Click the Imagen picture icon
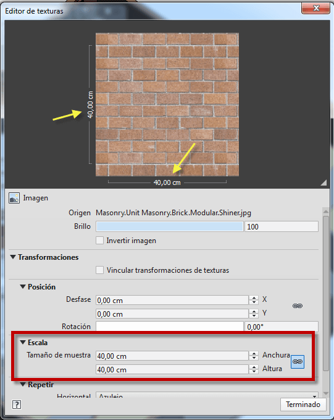The height and width of the screenshot is (420, 334). (14, 198)
